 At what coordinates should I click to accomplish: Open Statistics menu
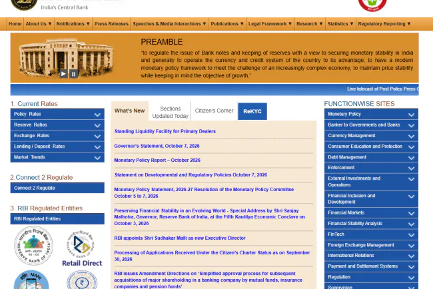click(340, 24)
